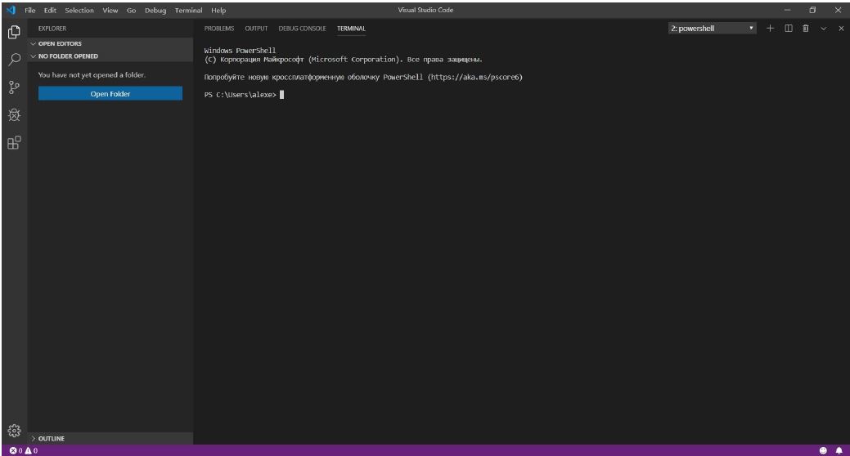The height and width of the screenshot is (456, 850).
Task: Click the feedback smiley icon
Action: point(823,450)
